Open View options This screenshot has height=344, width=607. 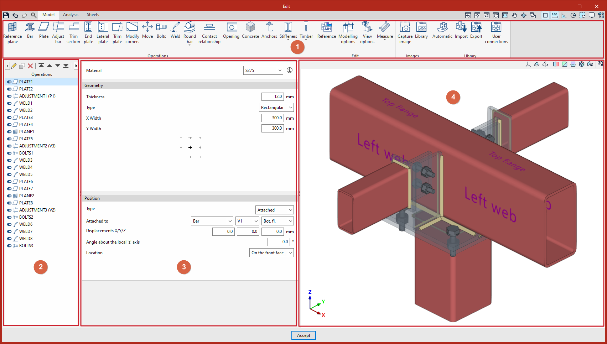tap(367, 33)
